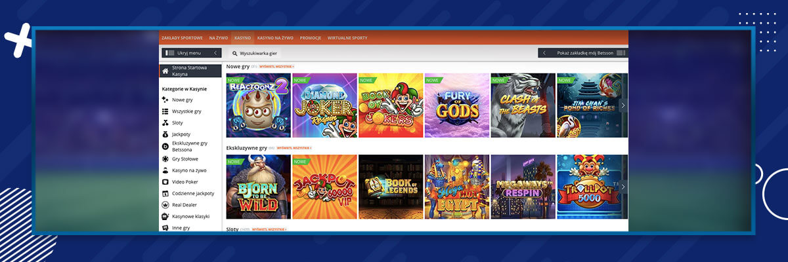
Task: Click the home icon beside Strona Startowa Kasyna
Action: tap(165, 71)
